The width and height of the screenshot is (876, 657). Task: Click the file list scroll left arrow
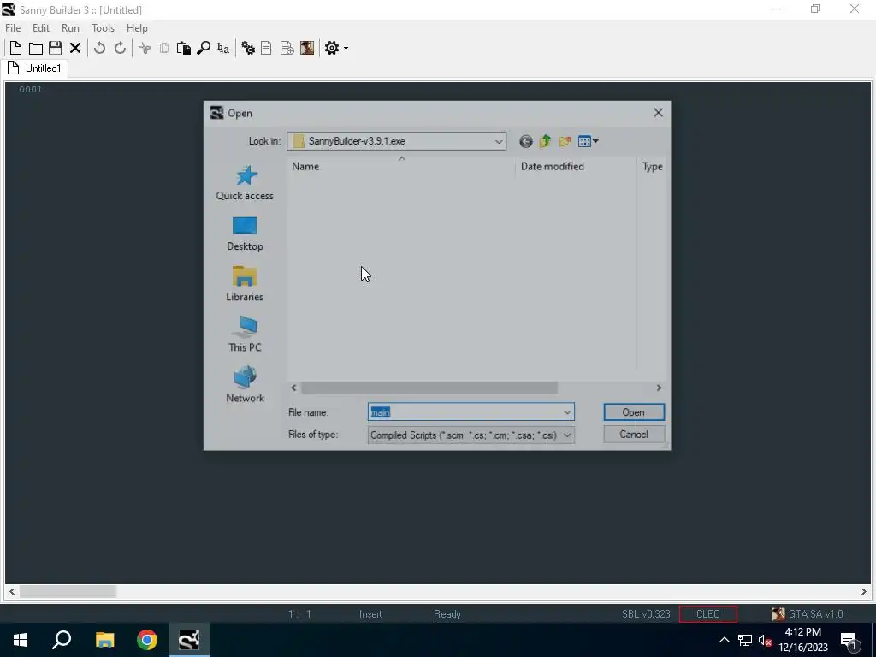pos(294,388)
